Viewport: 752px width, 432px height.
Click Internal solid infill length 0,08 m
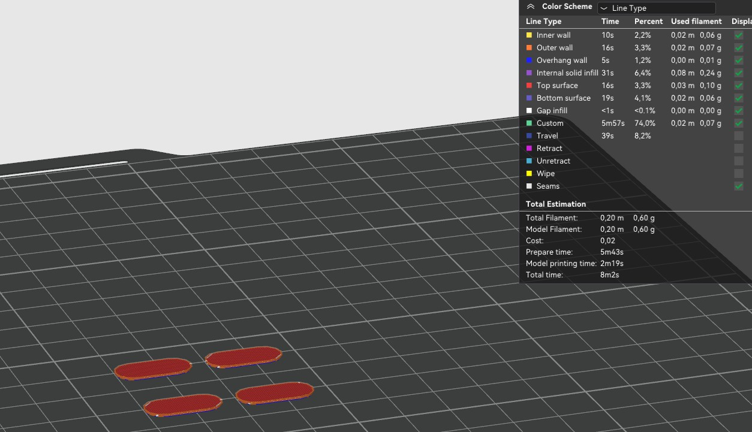point(682,73)
